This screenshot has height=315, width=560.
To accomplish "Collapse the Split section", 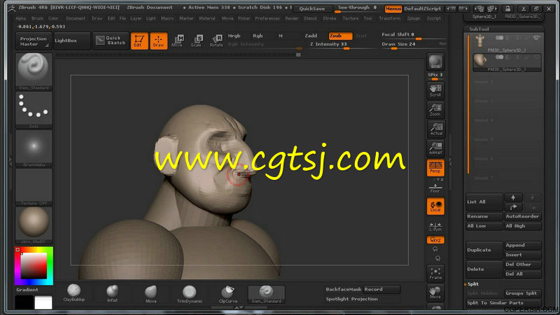I will point(473,284).
